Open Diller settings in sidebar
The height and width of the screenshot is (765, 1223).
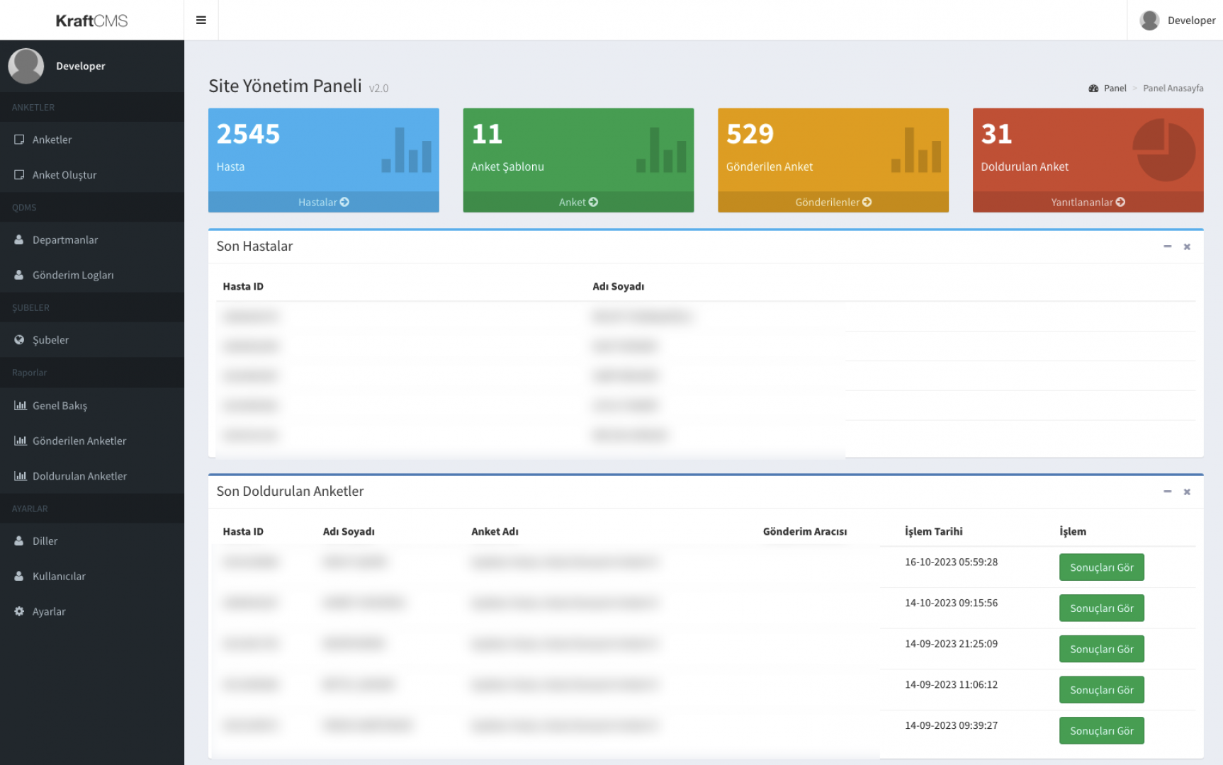point(92,541)
